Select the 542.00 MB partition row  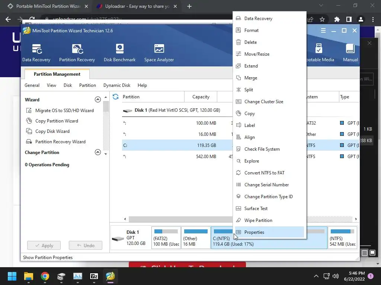(x=177, y=157)
